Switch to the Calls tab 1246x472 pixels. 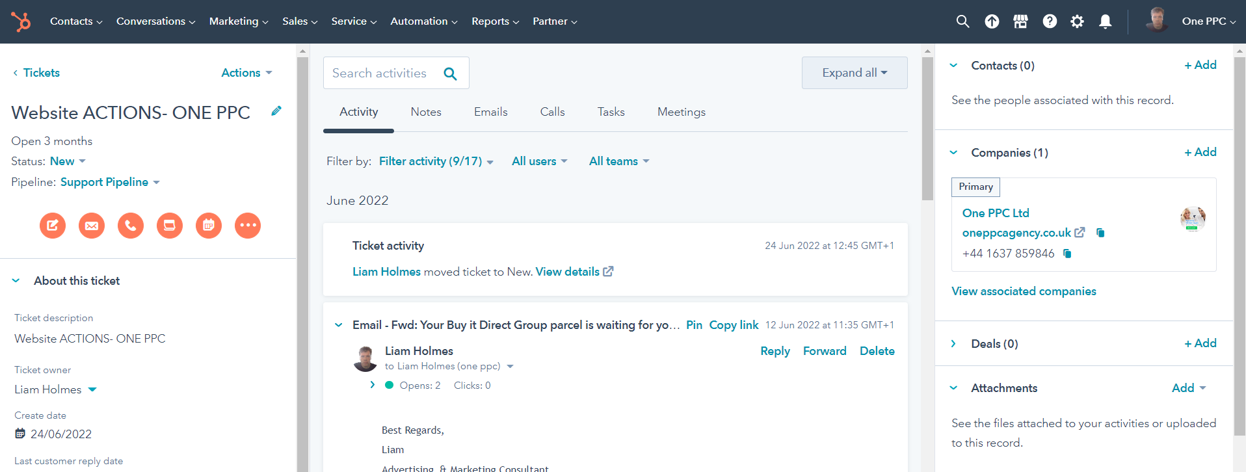pos(552,112)
